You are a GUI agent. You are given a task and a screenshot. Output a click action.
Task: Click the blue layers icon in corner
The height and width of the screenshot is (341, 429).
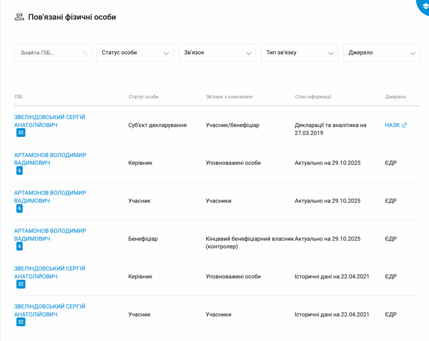pyautogui.click(x=424, y=5)
